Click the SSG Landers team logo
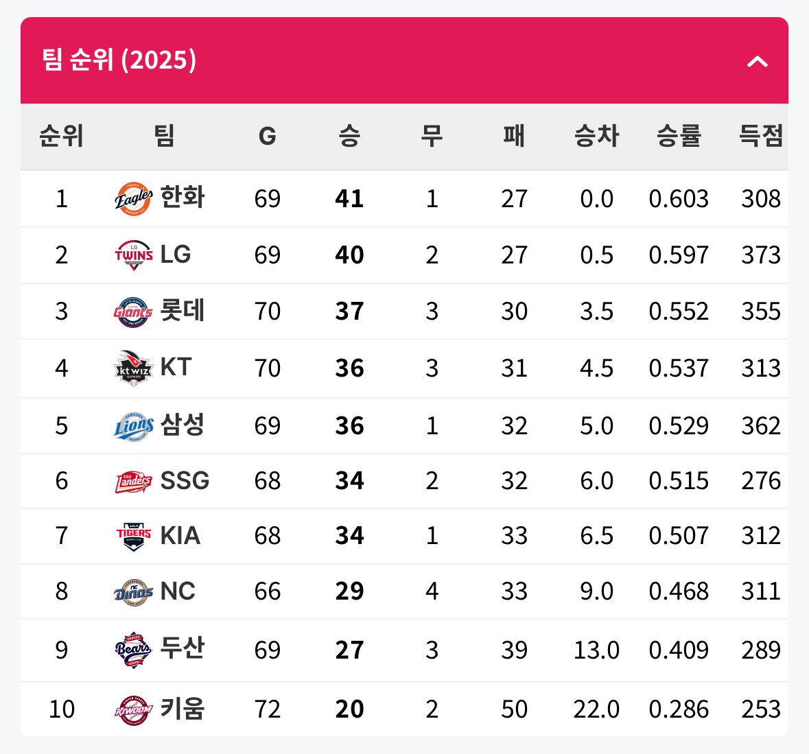 click(x=133, y=481)
